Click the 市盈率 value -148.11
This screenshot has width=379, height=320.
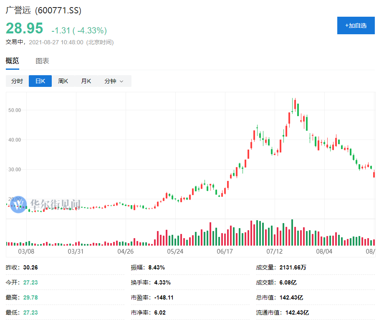pyautogui.click(x=164, y=297)
